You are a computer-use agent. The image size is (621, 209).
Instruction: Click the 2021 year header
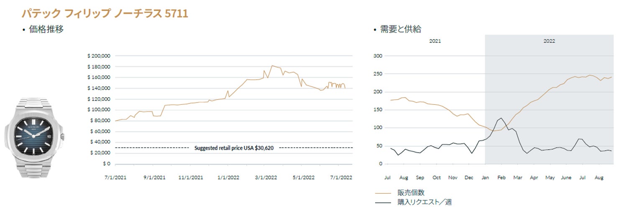click(435, 41)
